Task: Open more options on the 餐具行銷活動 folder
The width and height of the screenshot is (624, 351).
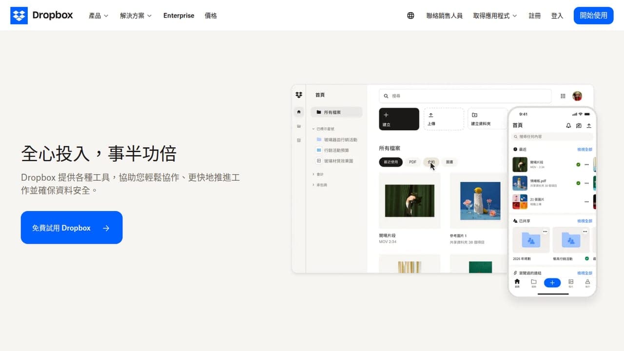Action: tap(585, 231)
